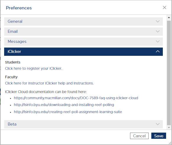
Task: Click the scrollbar down arrow
Action: point(169,128)
